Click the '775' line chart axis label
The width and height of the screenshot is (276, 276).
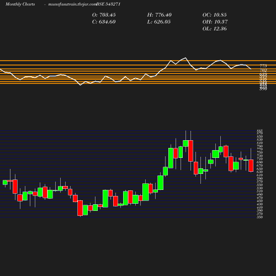(263, 66)
